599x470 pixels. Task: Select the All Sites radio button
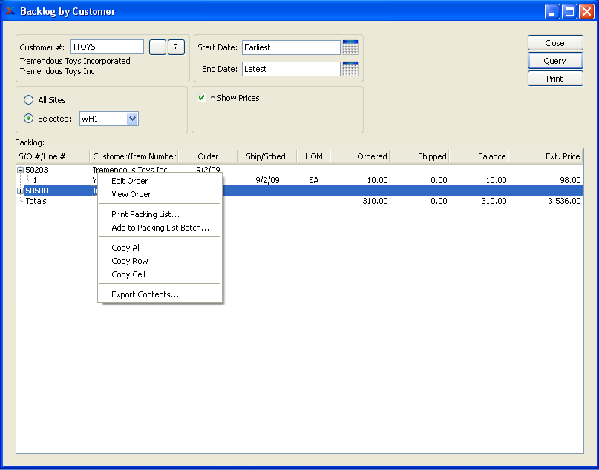click(x=29, y=100)
